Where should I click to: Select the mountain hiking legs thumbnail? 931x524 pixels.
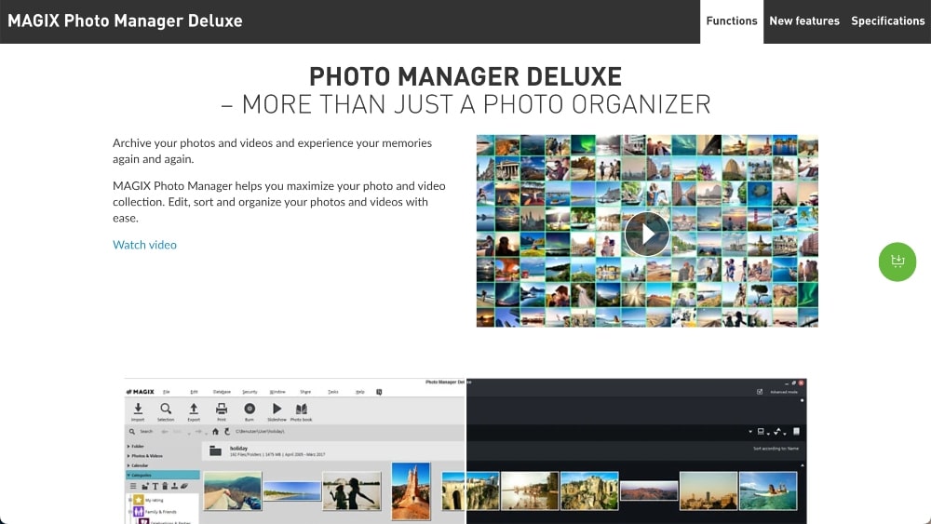[x=232, y=490]
